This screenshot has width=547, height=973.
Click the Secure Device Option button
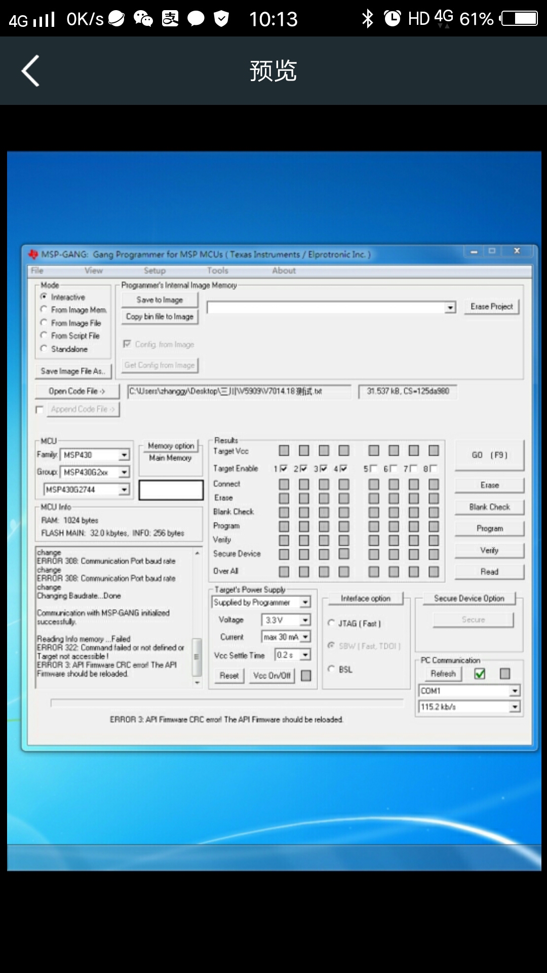(469, 598)
